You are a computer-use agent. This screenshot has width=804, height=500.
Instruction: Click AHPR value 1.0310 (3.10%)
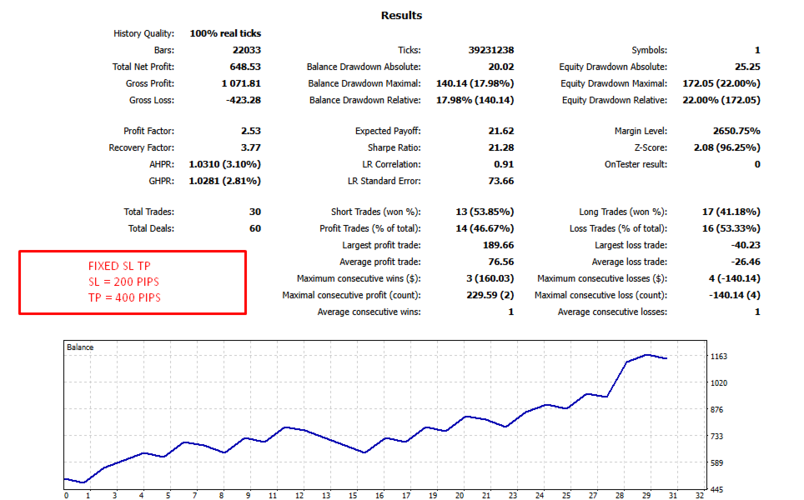pos(224,164)
